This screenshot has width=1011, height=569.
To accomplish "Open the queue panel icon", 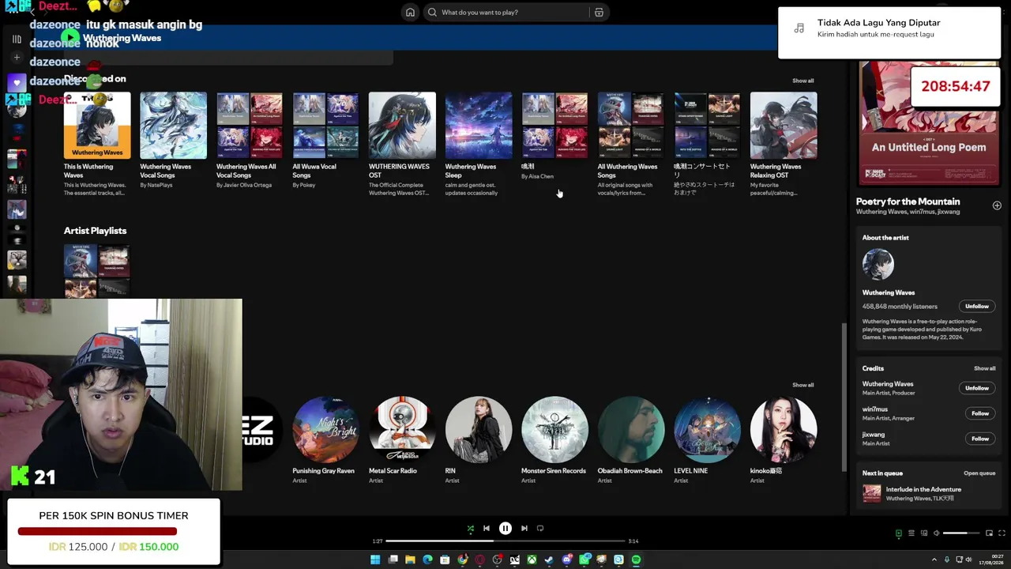I will (x=911, y=533).
